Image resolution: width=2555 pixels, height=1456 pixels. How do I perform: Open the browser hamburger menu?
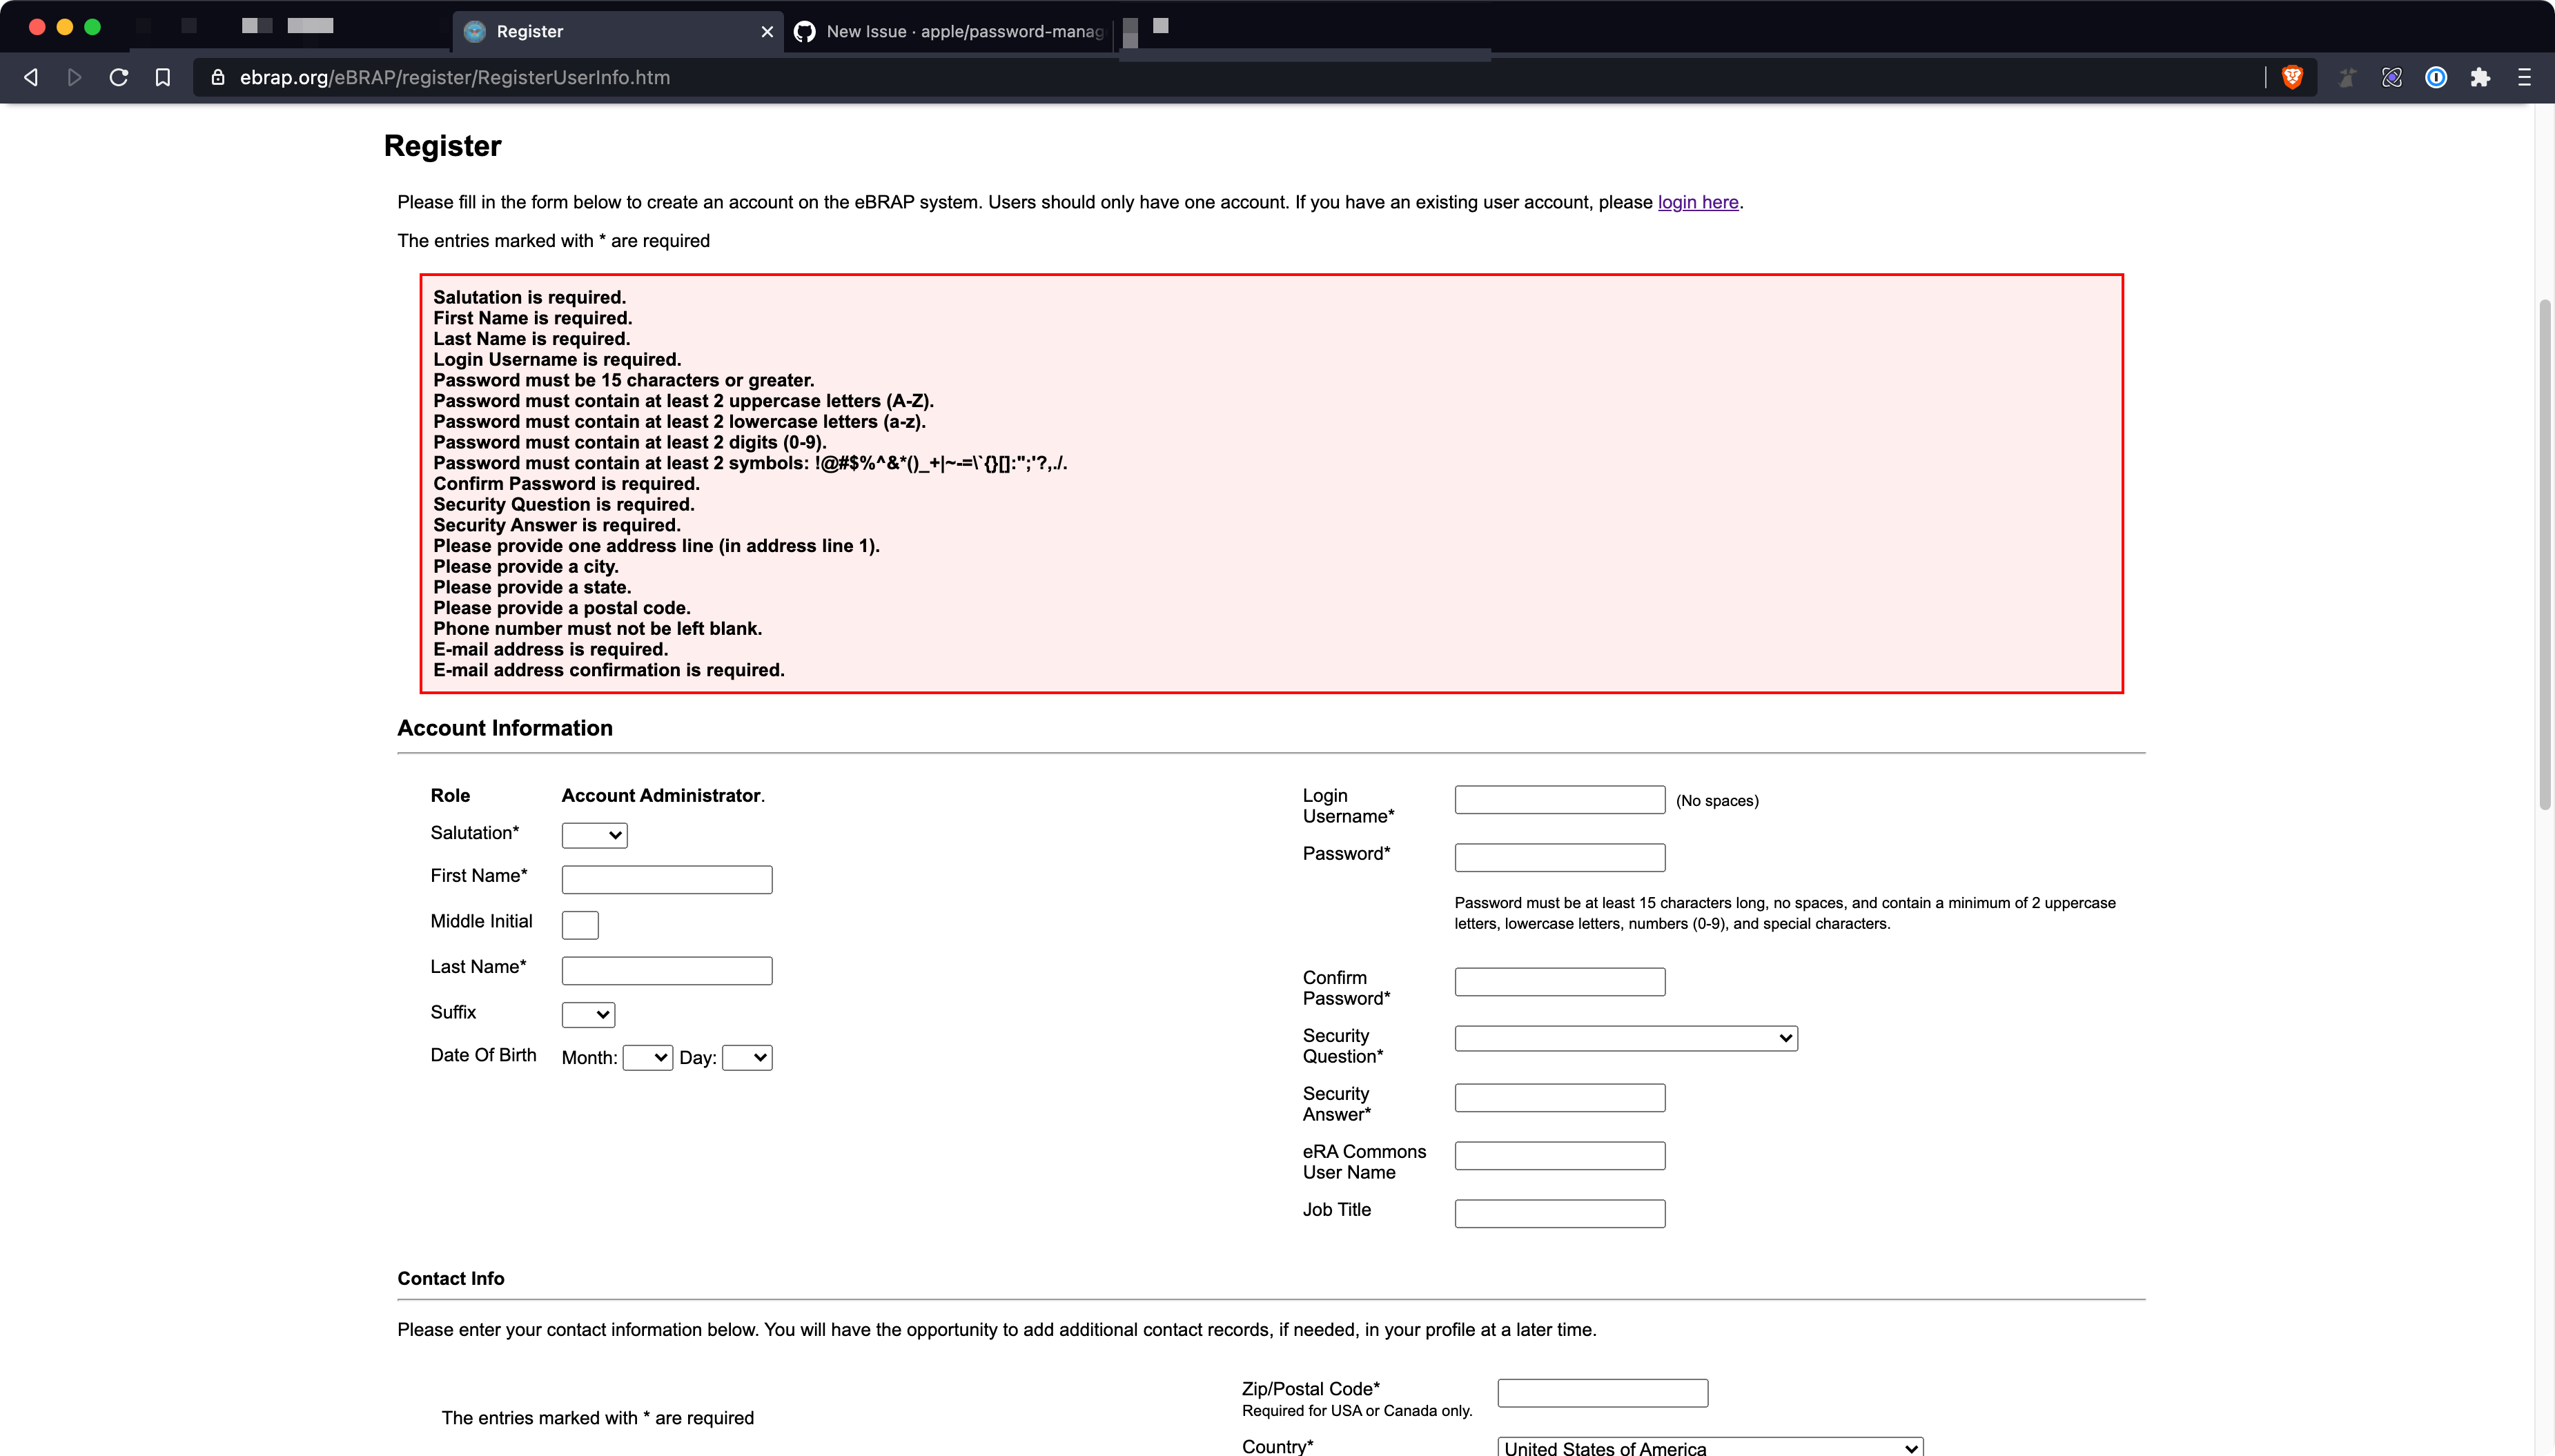point(2525,77)
